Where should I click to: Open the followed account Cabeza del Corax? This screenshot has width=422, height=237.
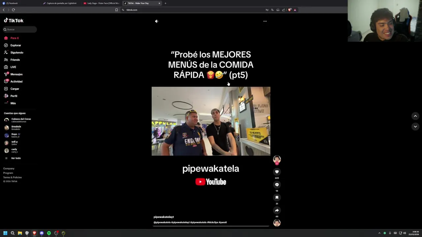point(18,120)
